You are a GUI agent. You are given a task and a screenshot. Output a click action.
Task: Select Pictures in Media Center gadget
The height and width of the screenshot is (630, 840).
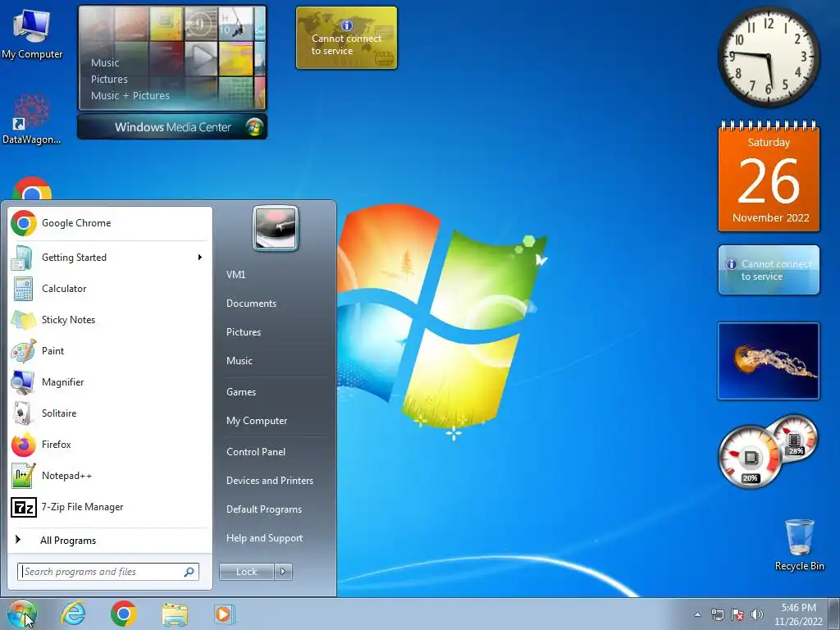point(109,80)
